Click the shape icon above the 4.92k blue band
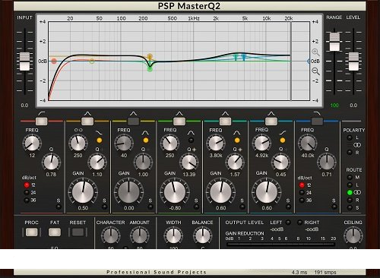380x278 pixels. pyautogui.click(x=271, y=113)
